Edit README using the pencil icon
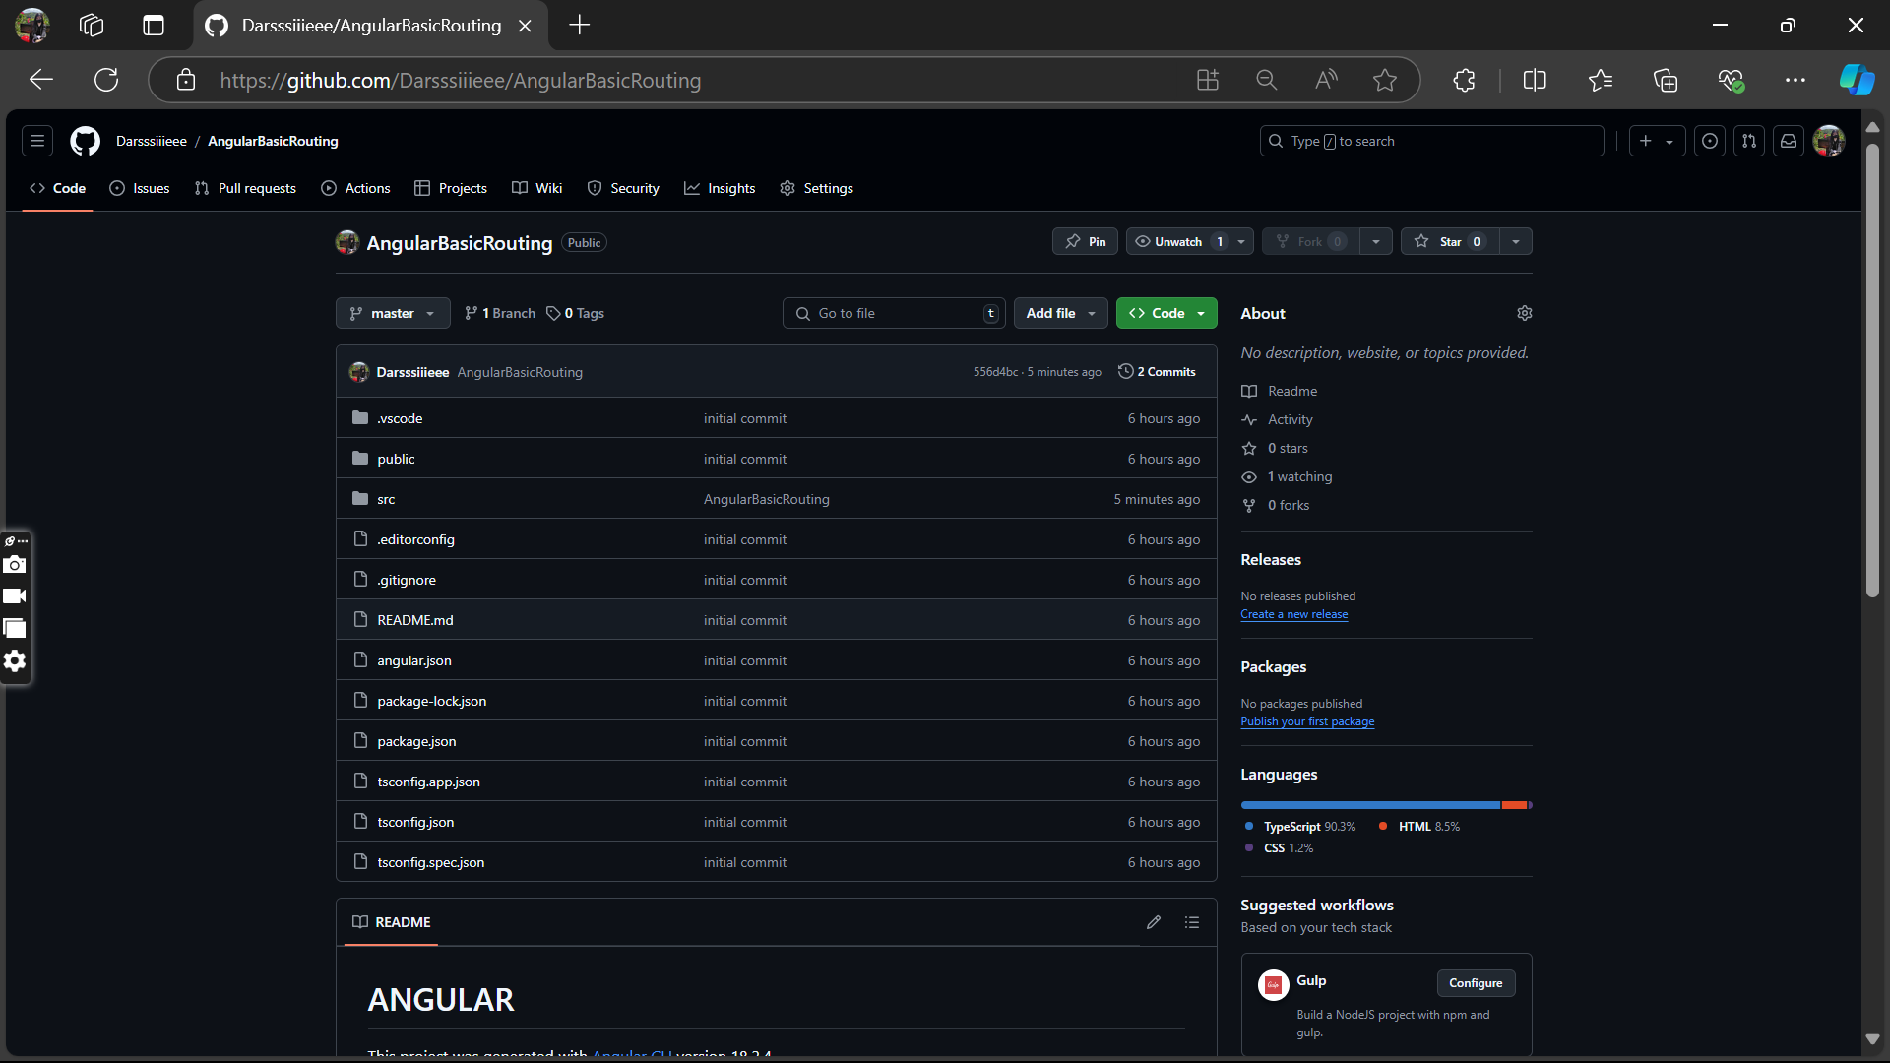 (1154, 922)
